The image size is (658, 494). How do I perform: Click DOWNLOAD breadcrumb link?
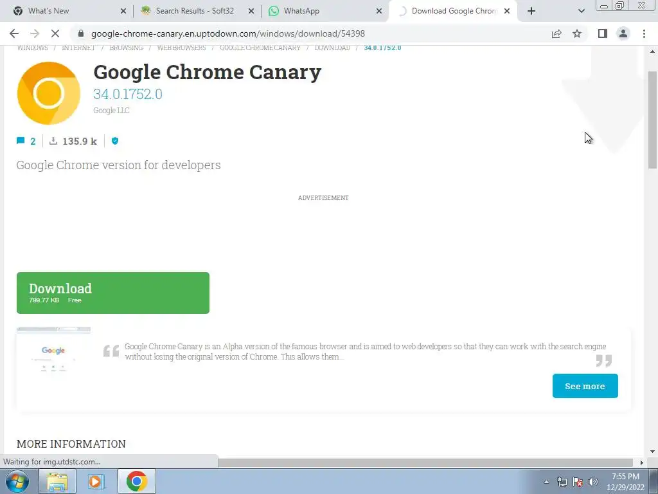point(332,48)
